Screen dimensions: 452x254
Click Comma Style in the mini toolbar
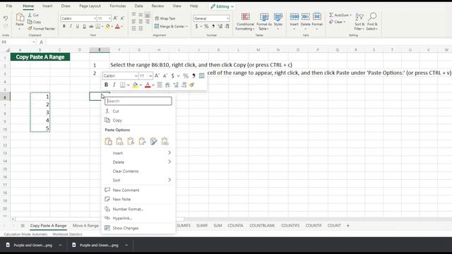pos(194,75)
